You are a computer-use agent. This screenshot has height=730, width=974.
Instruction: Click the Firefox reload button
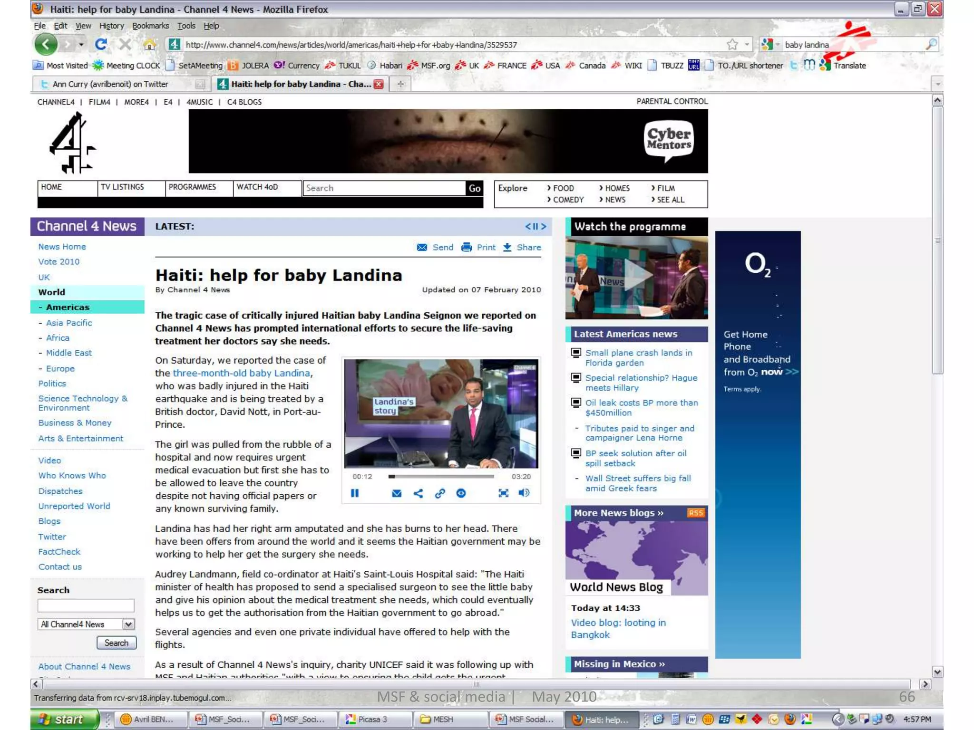click(101, 45)
